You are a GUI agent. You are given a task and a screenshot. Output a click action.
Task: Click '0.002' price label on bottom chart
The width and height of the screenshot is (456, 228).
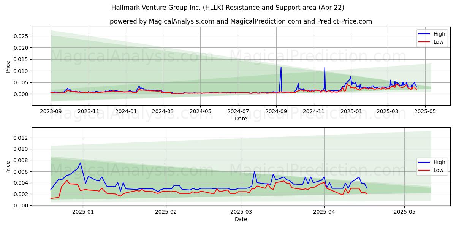pos(22,194)
